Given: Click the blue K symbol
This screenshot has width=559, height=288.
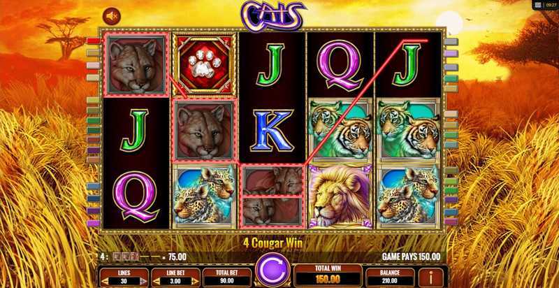Looking at the screenshot, I should click(272, 131).
